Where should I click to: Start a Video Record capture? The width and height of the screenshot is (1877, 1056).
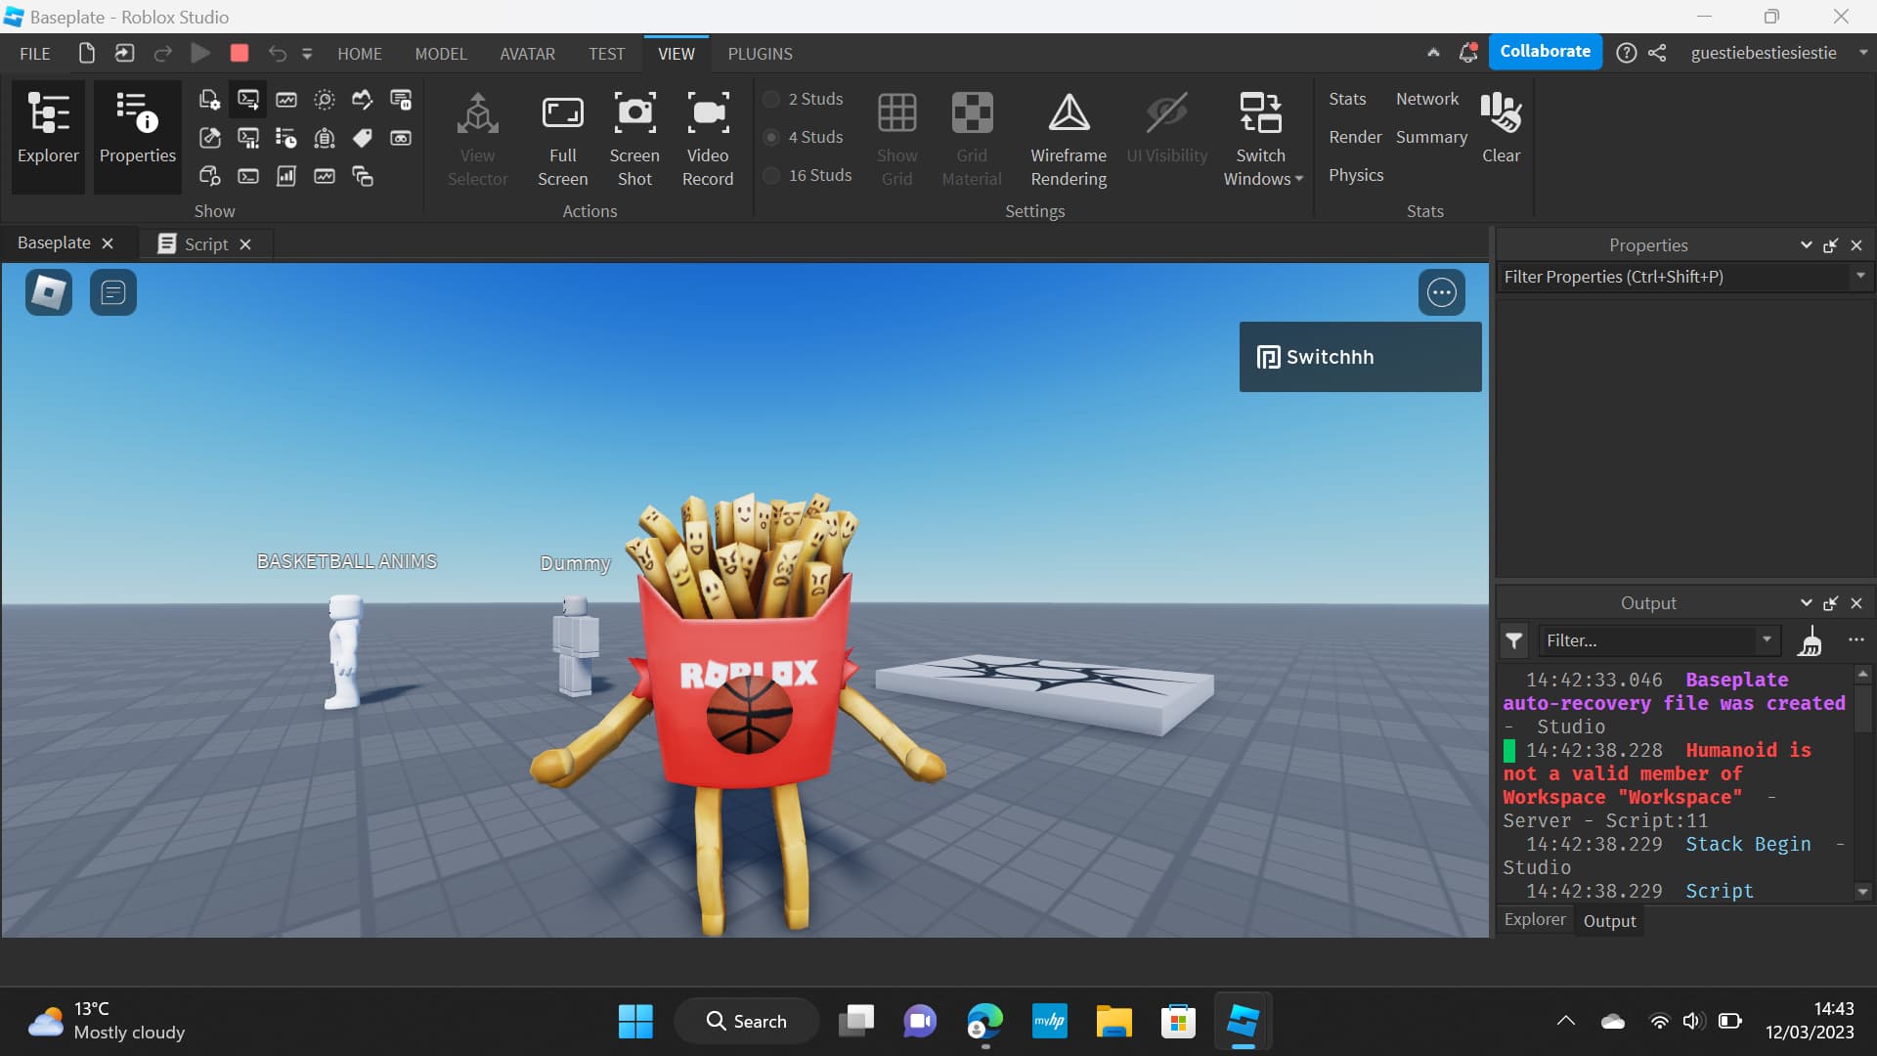click(x=708, y=137)
